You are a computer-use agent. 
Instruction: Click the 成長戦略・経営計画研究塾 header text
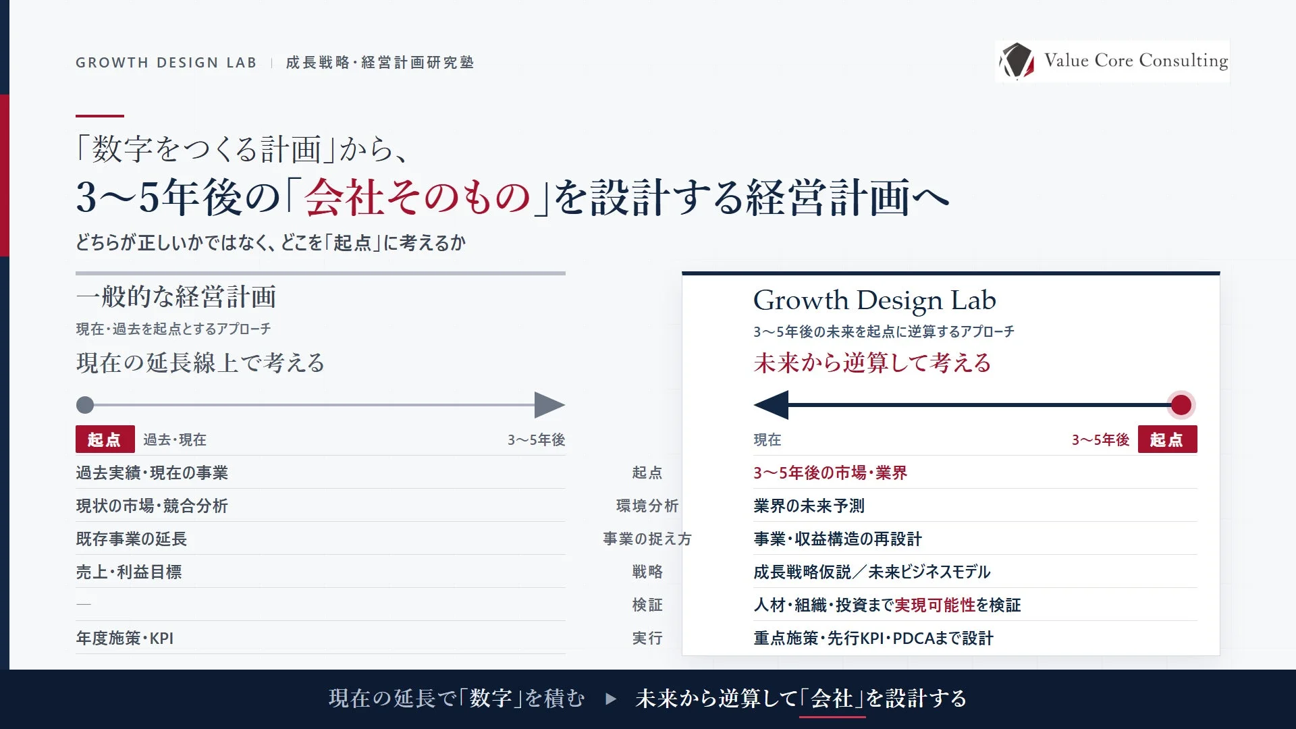pos(379,63)
